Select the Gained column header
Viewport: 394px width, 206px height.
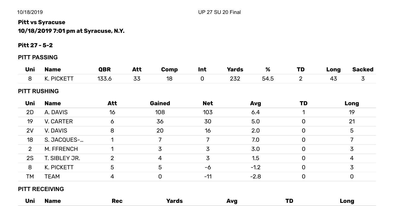click(x=160, y=103)
